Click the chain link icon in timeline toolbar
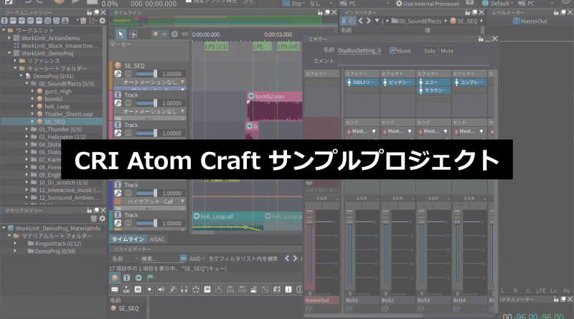The width and height of the screenshot is (574, 319). 185,34
